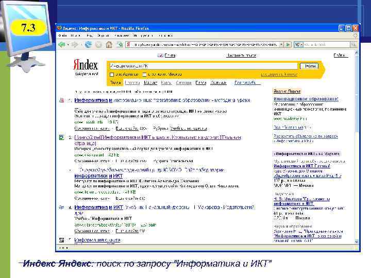Click the browser address bar URL field

coord(205,44)
